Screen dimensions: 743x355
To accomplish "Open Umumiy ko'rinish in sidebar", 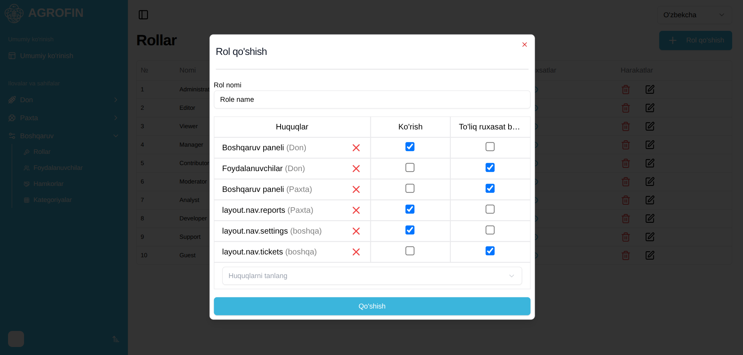I will (64, 56).
